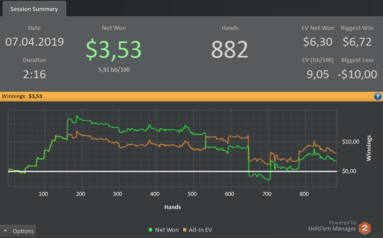Click the EV Net Won $6,30 value
This screenshot has width=383, height=238.
coord(317,41)
